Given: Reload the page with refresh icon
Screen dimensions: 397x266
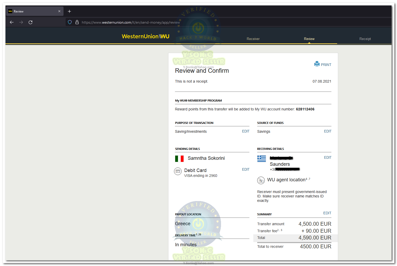Looking at the screenshot, I should click(x=30, y=22).
